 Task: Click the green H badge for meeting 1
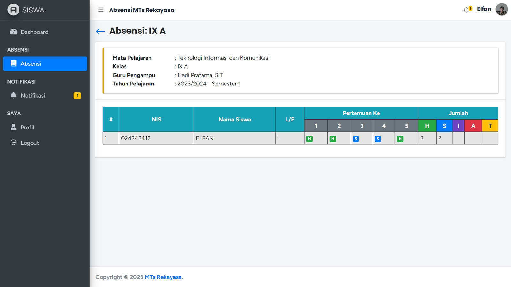pyautogui.click(x=309, y=139)
